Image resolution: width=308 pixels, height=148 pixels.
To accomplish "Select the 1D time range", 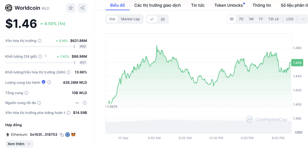I will point(232,19).
